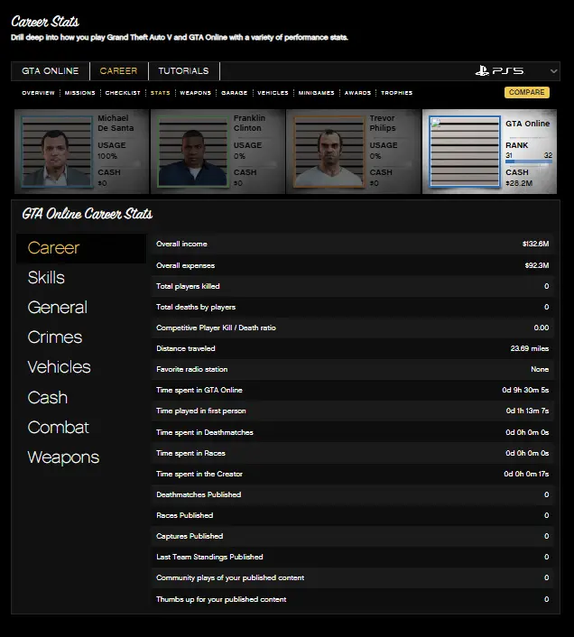The width and height of the screenshot is (574, 637).
Task: Click the GTA Online rank progress bar
Action: [x=529, y=163]
